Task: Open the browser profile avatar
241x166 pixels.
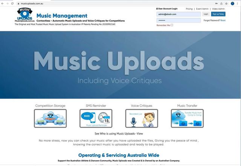Action: pos(233,3)
